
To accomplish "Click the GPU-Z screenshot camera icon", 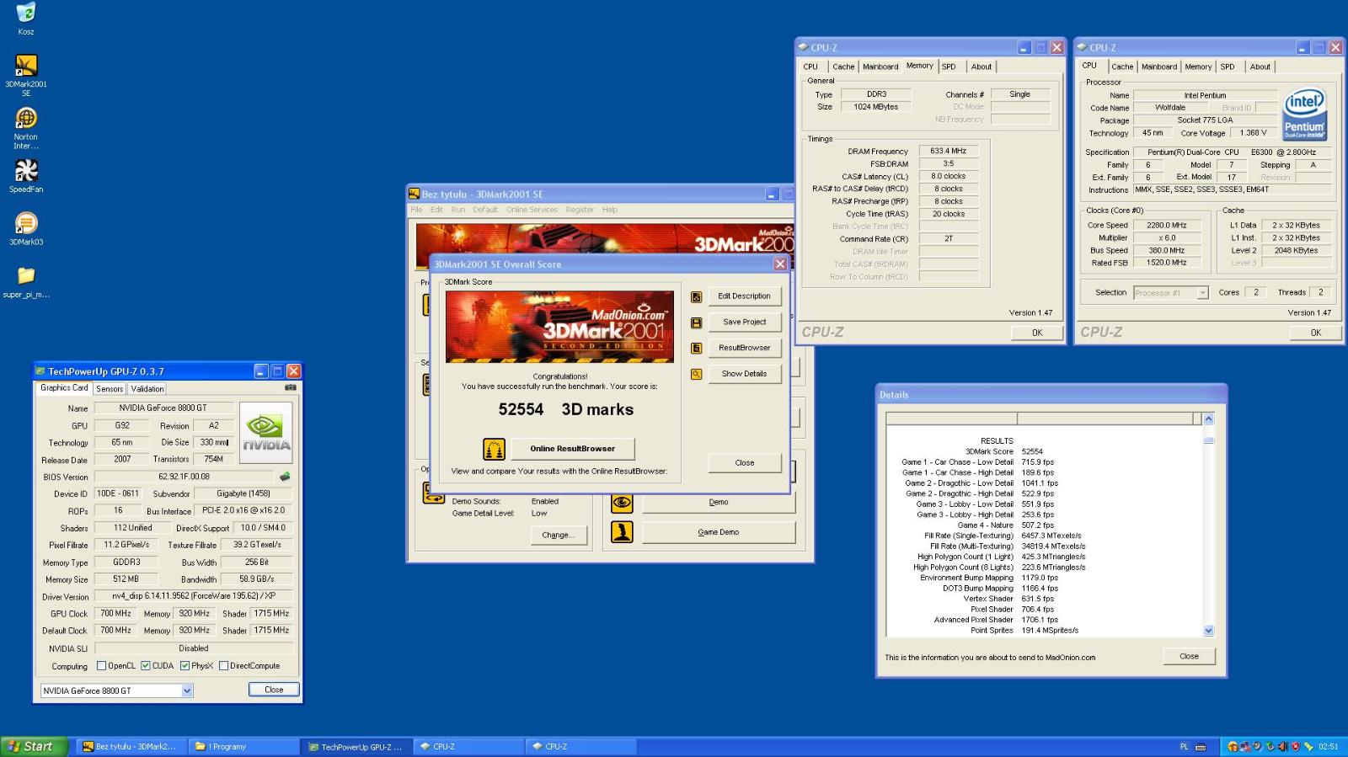I will coord(290,387).
